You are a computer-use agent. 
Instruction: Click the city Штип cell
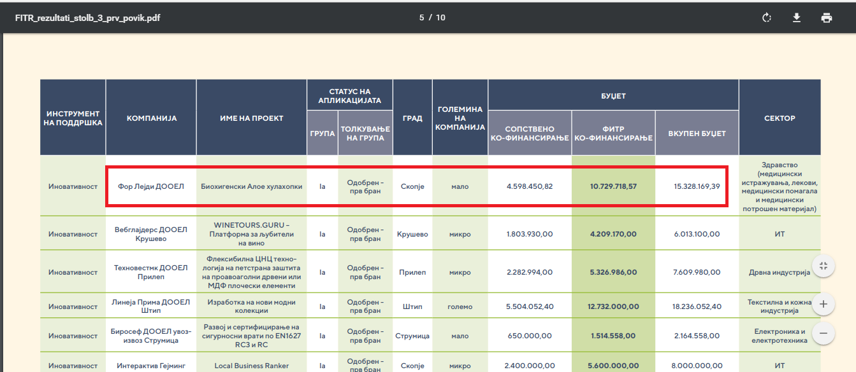[412, 307]
